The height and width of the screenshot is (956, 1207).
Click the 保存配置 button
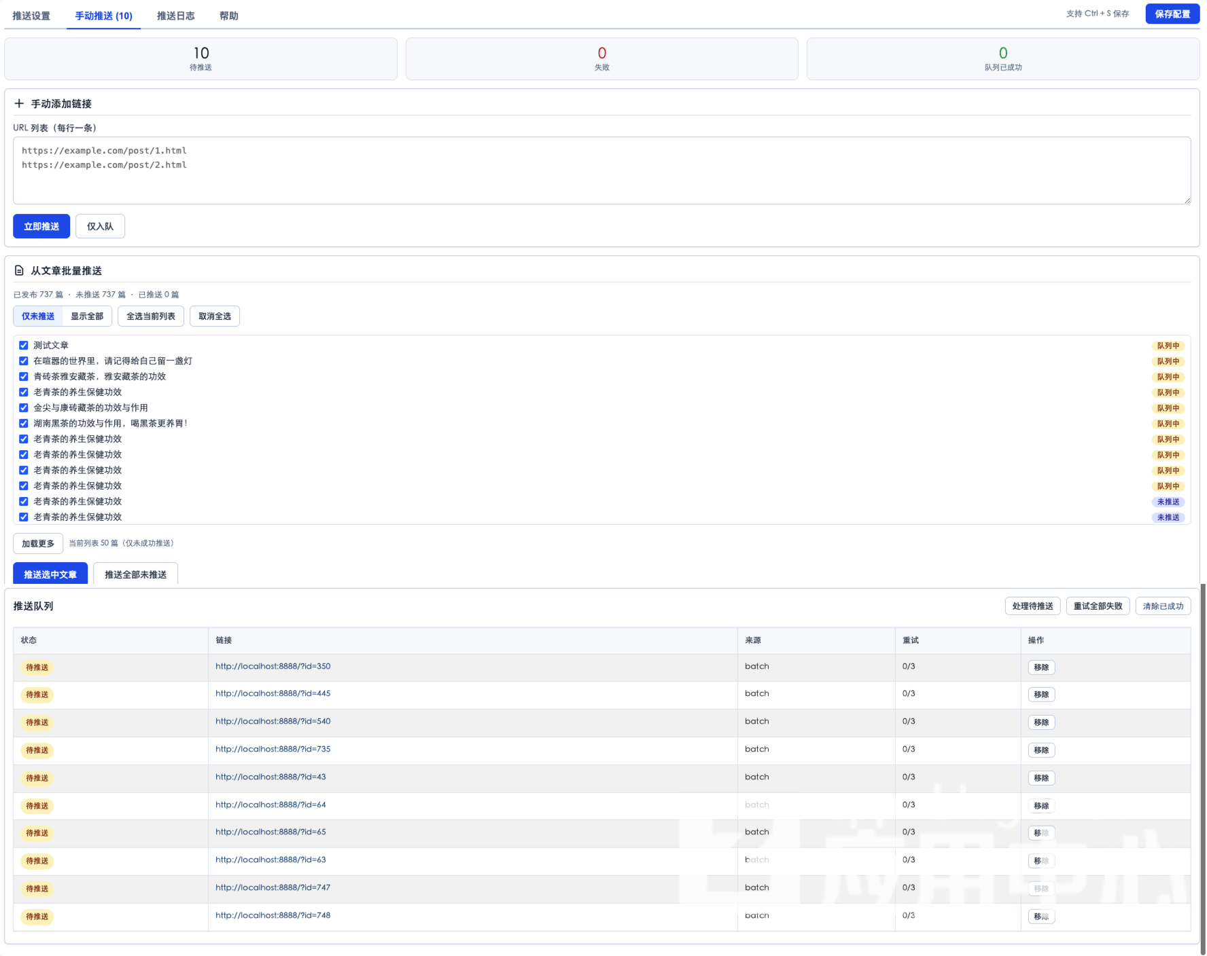click(1172, 14)
